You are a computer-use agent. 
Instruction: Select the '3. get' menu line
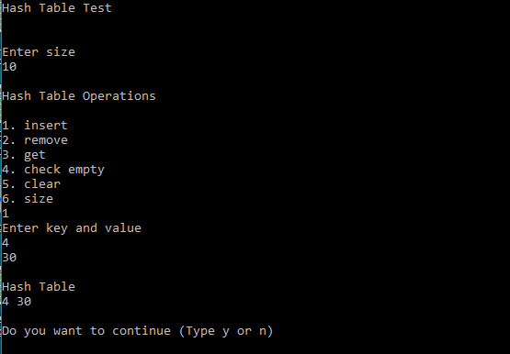coord(24,155)
